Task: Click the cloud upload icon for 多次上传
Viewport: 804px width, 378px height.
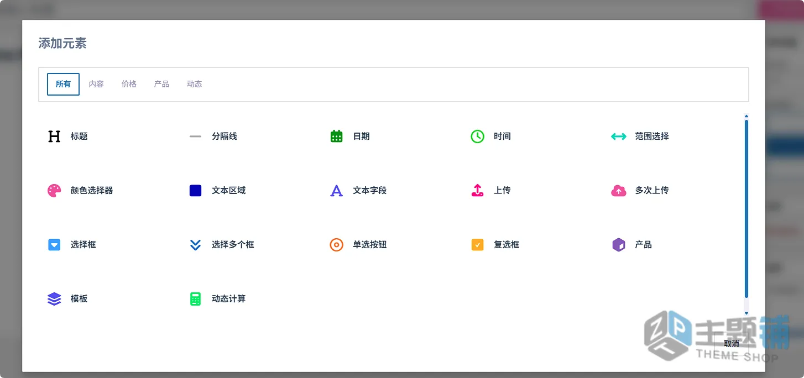Action: point(619,191)
